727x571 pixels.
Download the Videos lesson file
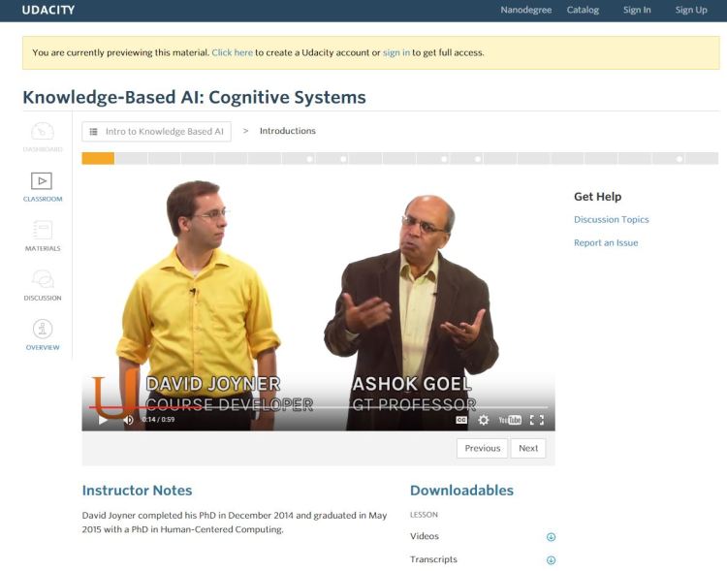[x=551, y=537]
